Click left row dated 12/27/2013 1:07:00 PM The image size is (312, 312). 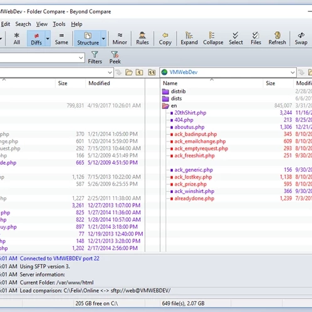(x=72, y=205)
